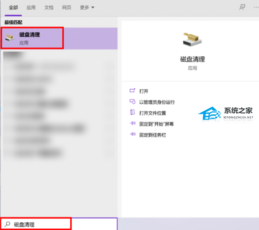This screenshot has height=230, width=259.
Task: Click the file location icon beside 打开文件位置
Action: [x=132, y=113]
